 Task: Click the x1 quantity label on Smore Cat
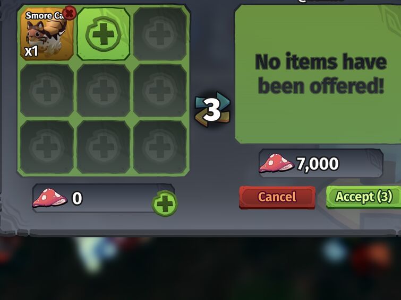coord(31,51)
